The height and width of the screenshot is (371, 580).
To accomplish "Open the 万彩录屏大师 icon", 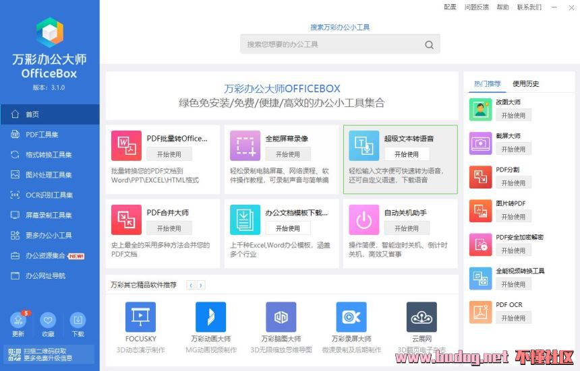I will 351,317.
